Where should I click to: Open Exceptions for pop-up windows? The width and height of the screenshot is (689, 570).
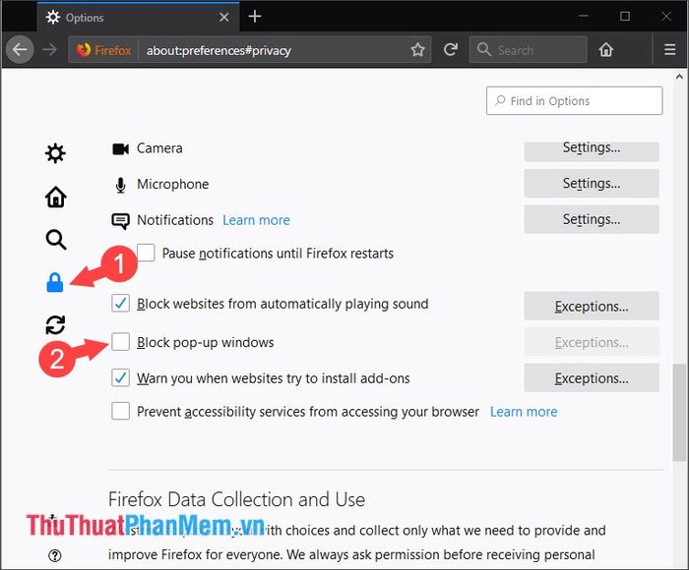(592, 342)
